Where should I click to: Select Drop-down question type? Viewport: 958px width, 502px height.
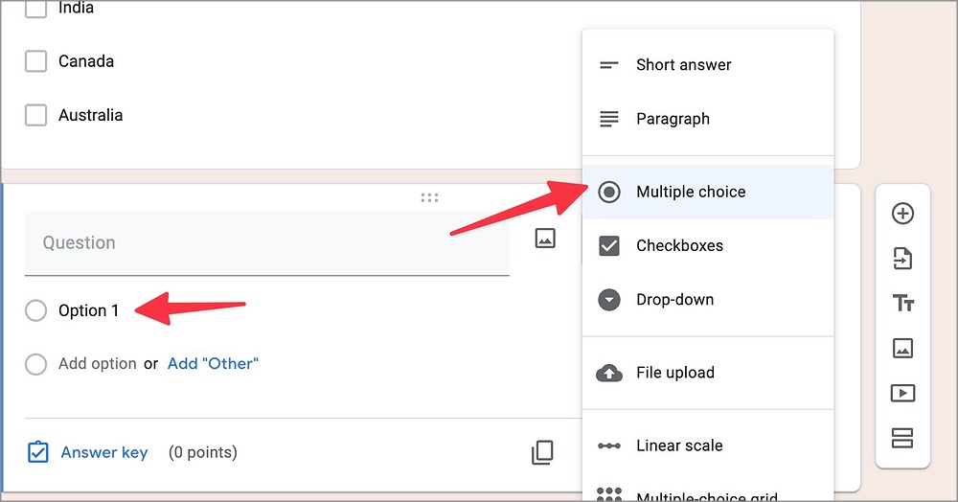(x=674, y=299)
